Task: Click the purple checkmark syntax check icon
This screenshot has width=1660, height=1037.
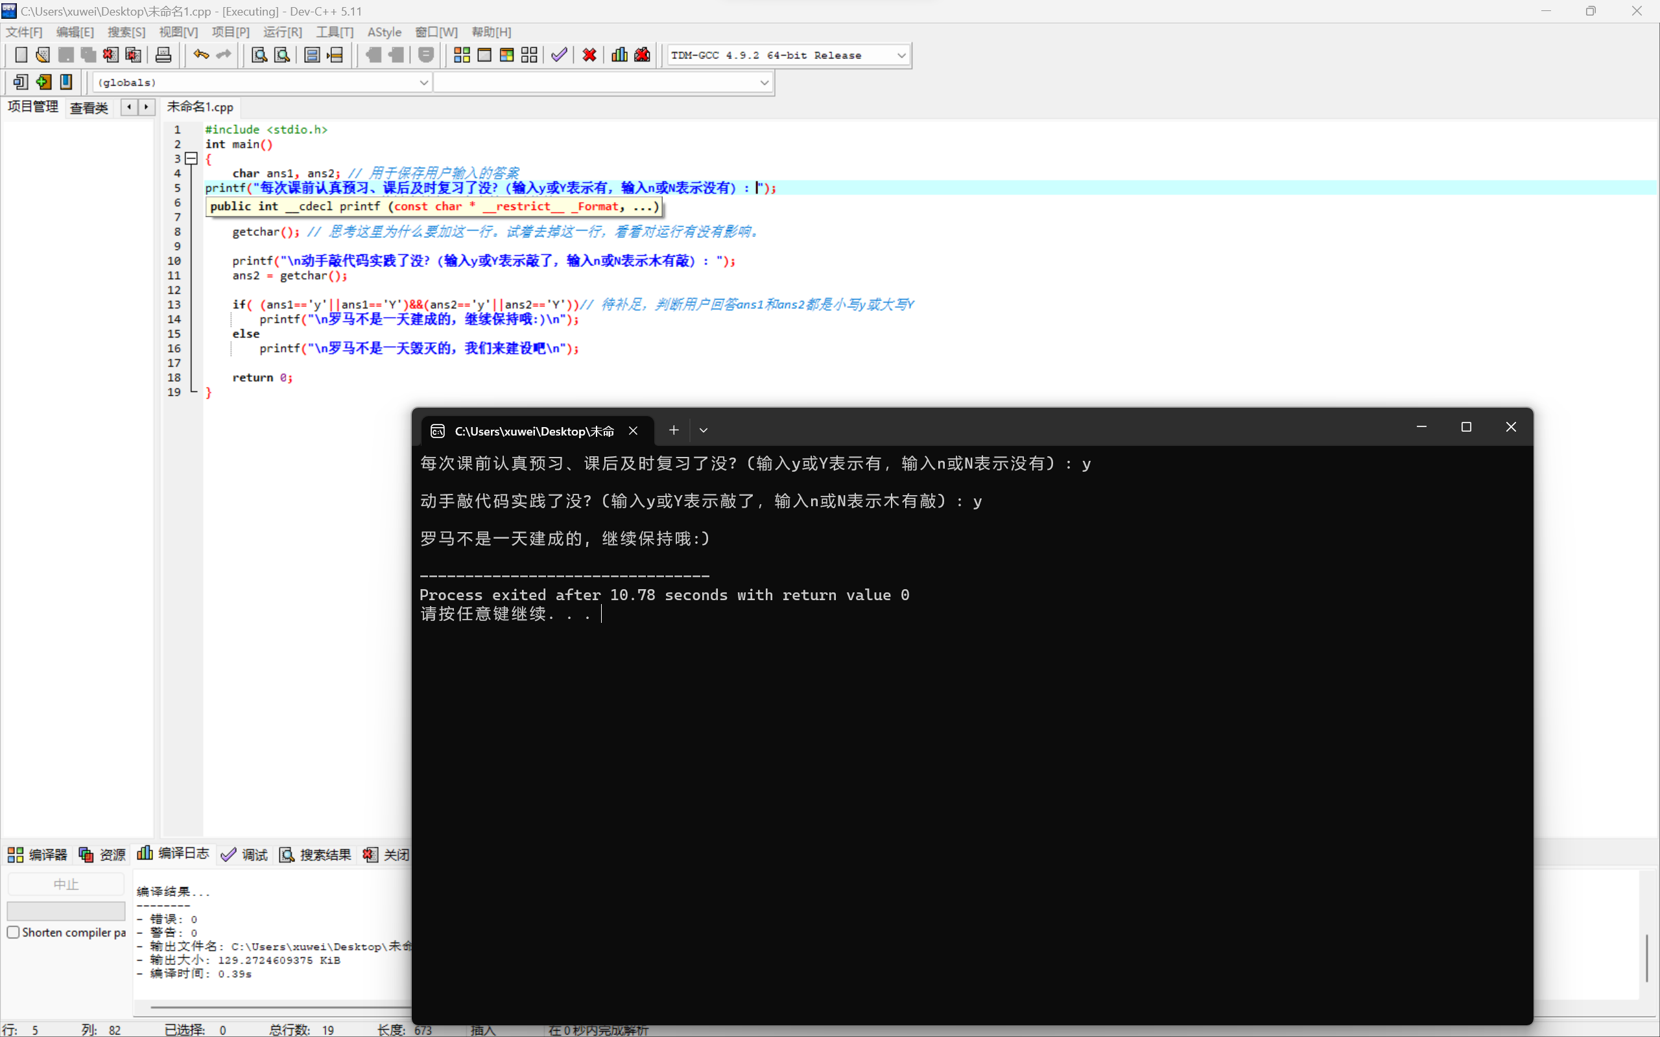Action: (559, 55)
